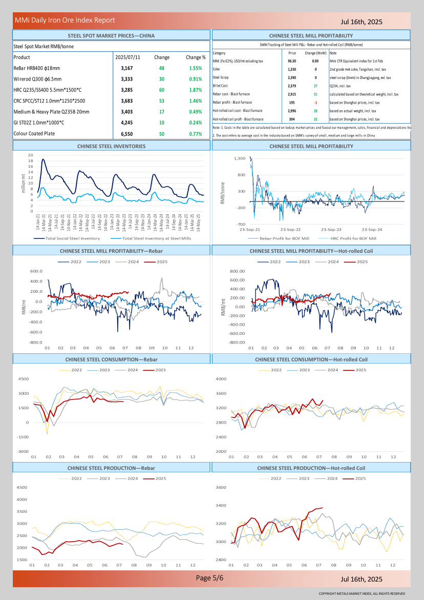The height and width of the screenshot is (600, 424).
Task: Click the 'MMi Daily Iron Ore Index Report' title
Action: (65, 21)
